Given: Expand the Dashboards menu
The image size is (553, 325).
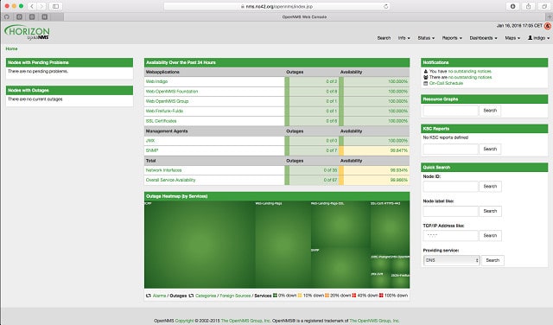Looking at the screenshot, I should (x=483, y=38).
